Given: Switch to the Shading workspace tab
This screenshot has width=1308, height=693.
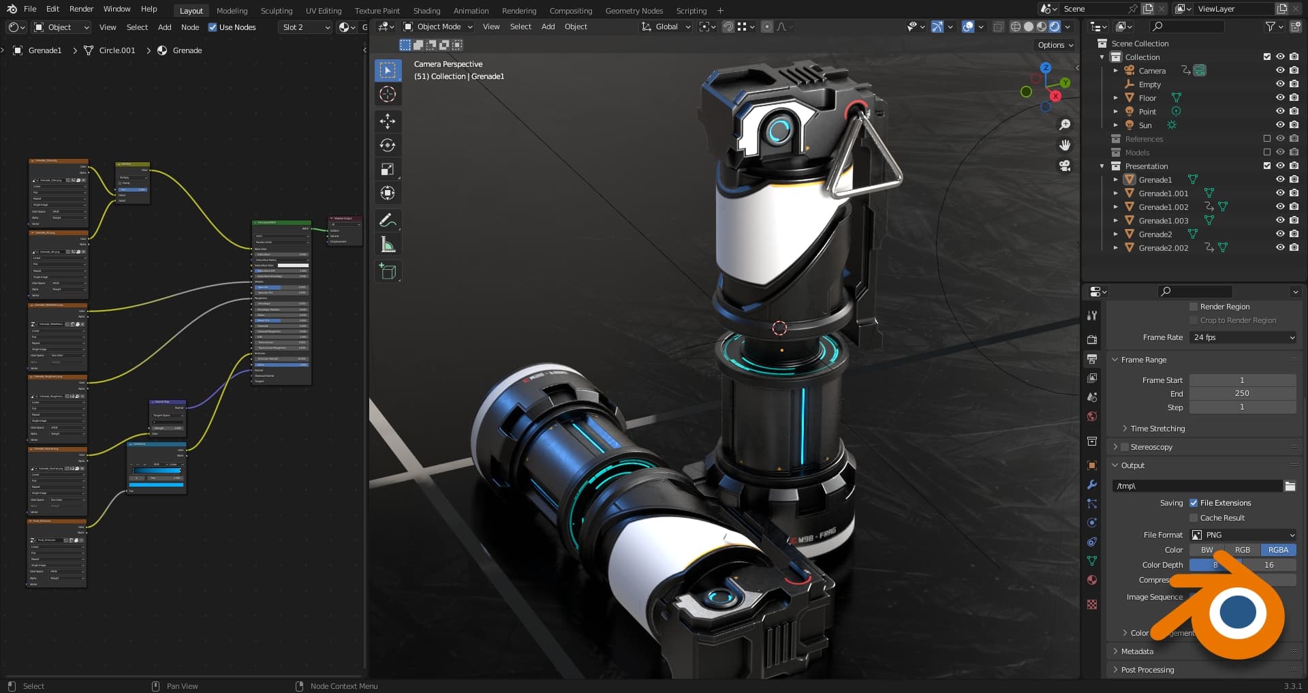Looking at the screenshot, I should pyautogui.click(x=426, y=11).
